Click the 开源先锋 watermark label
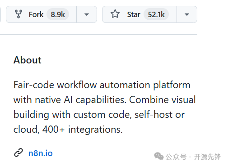Image resolution: width=228 pixels, height=166 pixels. pyautogui.click(x=207, y=157)
